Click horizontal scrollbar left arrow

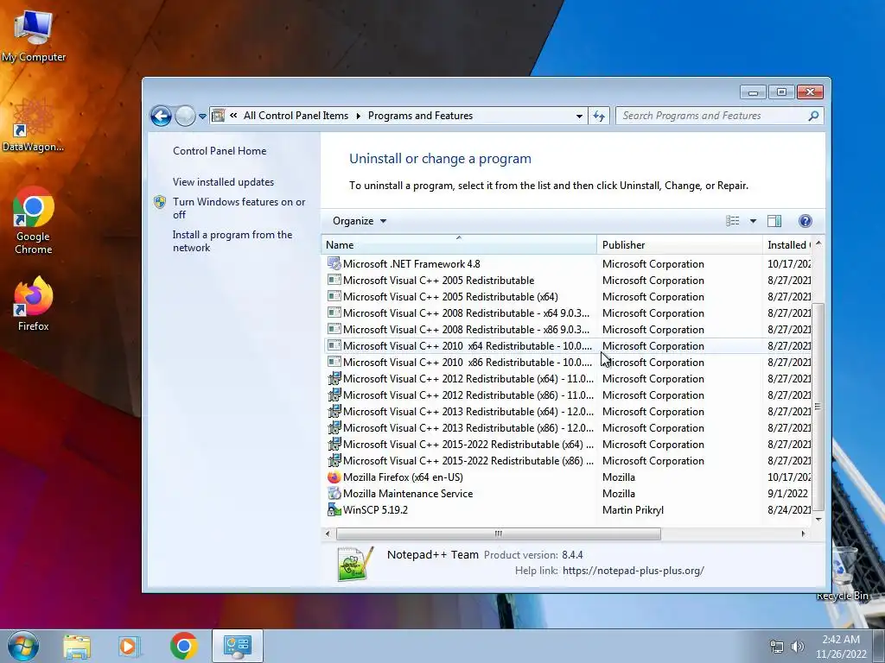[328, 534]
